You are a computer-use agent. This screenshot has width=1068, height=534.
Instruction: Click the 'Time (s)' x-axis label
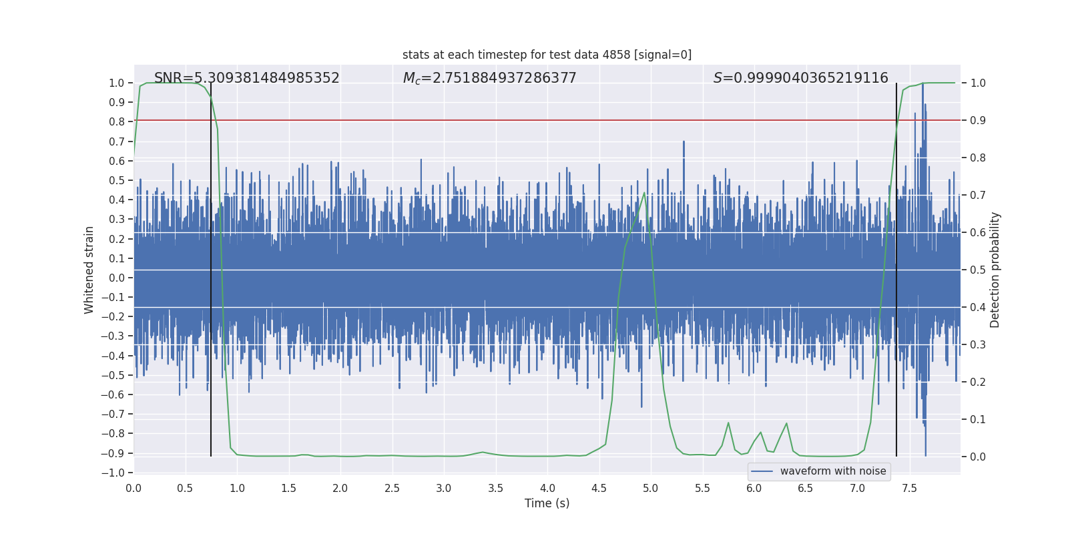pos(547,503)
